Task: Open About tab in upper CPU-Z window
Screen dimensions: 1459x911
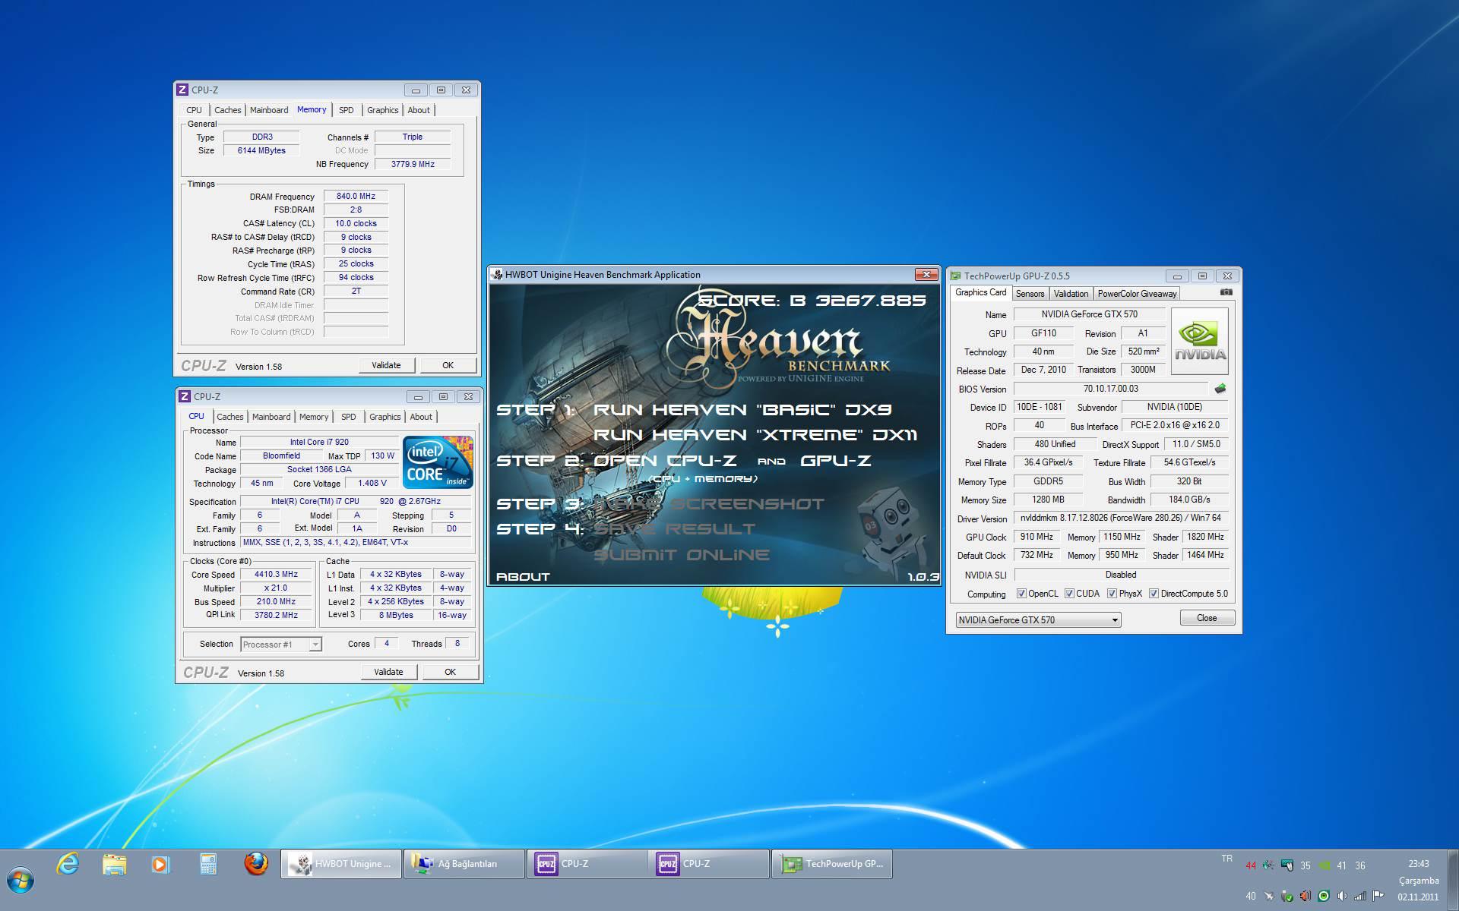Action: (419, 110)
